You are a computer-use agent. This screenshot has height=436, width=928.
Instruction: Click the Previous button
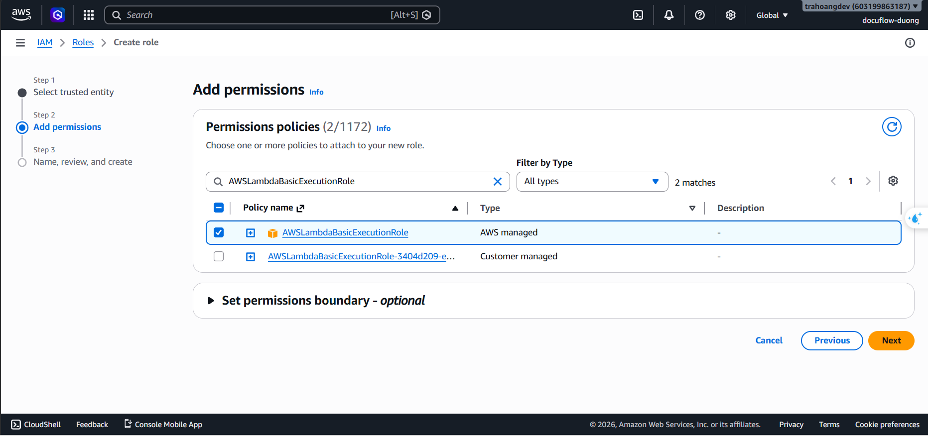coord(832,340)
